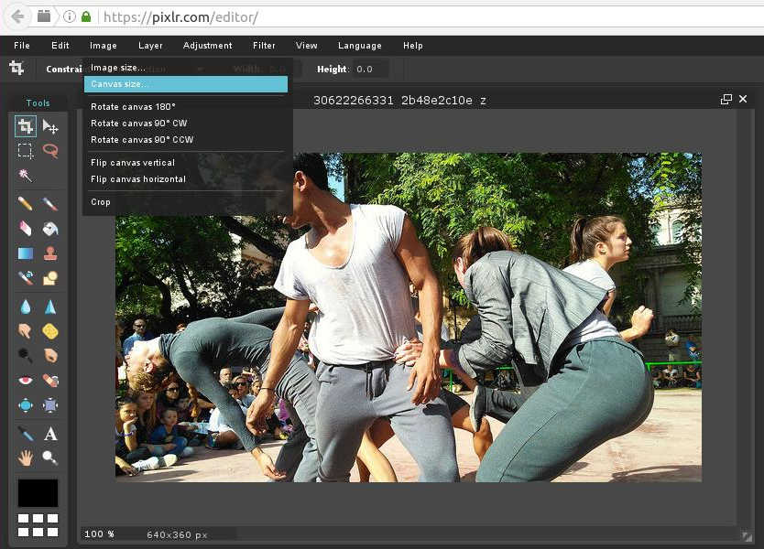Select Flip canvas horizontal
This screenshot has height=549, width=764.
(x=138, y=179)
